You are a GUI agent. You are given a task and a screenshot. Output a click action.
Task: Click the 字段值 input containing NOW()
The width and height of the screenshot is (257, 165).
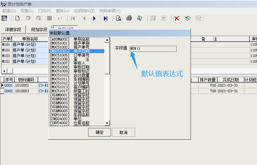[x=153, y=49]
